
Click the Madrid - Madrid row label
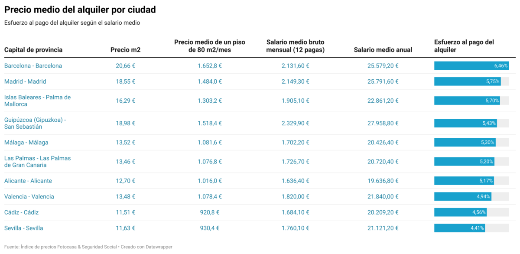25,81
